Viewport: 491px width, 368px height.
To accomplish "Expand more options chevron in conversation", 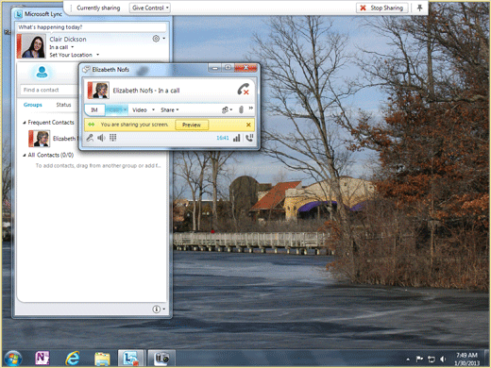I will coord(251,109).
